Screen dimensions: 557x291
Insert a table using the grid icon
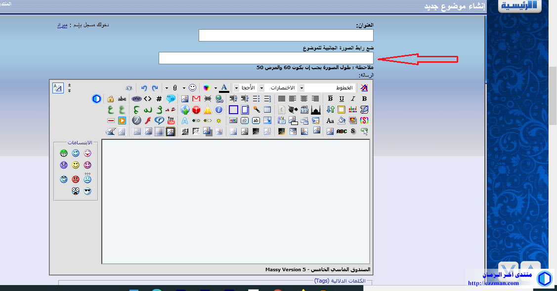click(267, 110)
